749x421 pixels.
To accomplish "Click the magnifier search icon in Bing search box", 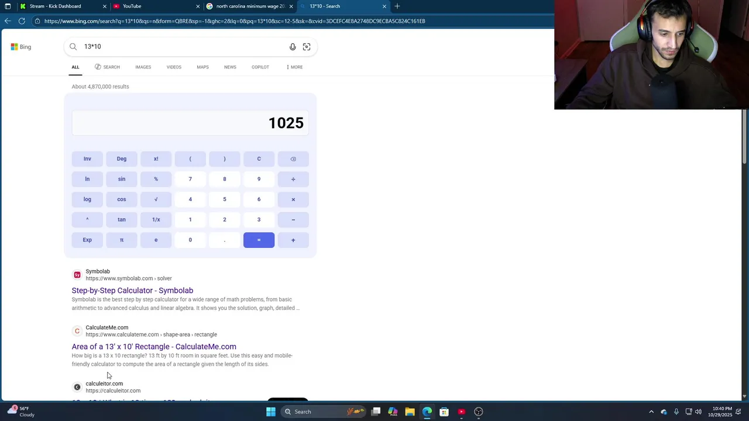I will (x=73, y=47).
